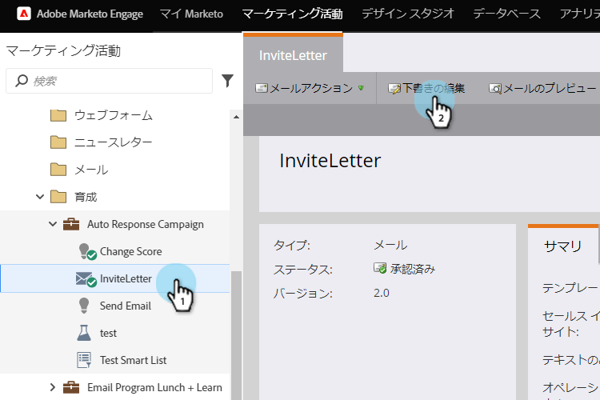
Task: Click 下書きの編集 button
Action: (x=426, y=89)
